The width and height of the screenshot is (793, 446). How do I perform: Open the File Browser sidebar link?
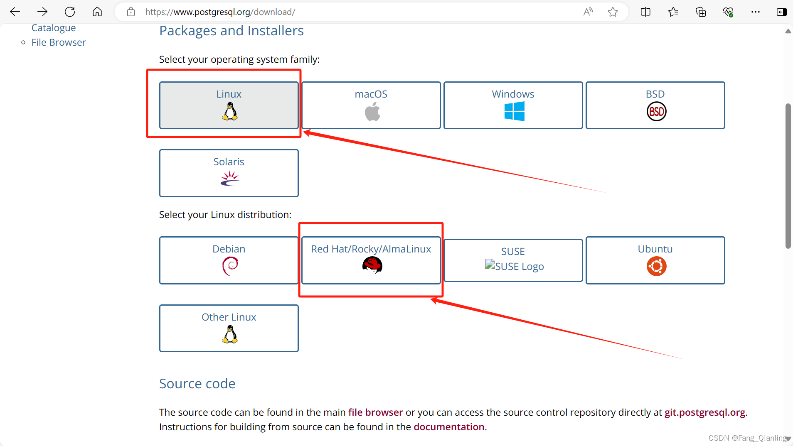pyautogui.click(x=59, y=42)
